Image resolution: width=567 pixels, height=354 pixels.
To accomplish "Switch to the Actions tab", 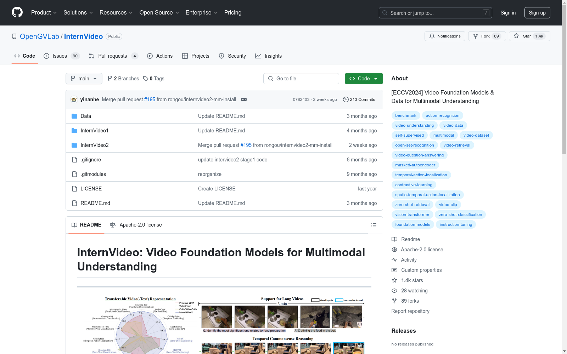I will (160, 56).
